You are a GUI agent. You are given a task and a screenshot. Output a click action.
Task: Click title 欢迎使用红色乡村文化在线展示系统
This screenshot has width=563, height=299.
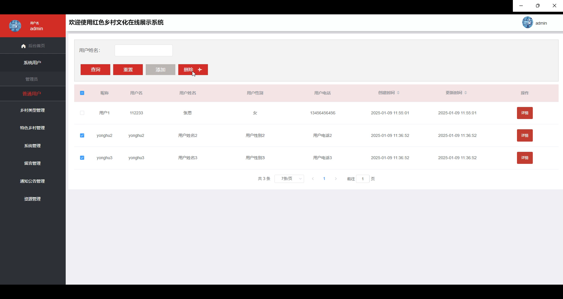(x=116, y=23)
